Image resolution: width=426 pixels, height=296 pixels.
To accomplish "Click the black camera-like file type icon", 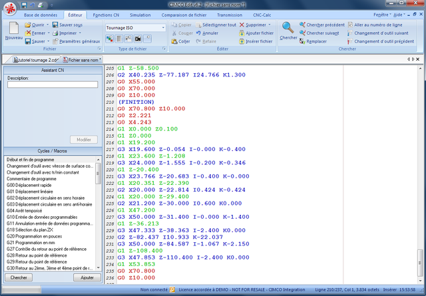I will [138, 39].
